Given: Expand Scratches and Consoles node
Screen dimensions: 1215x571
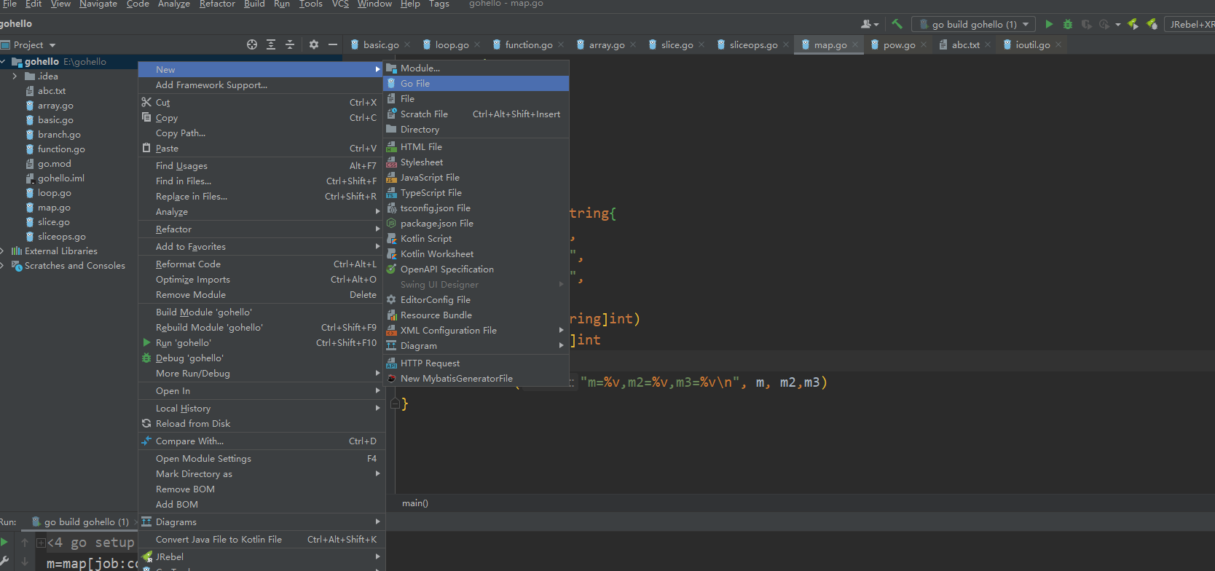Looking at the screenshot, I should [3, 266].
